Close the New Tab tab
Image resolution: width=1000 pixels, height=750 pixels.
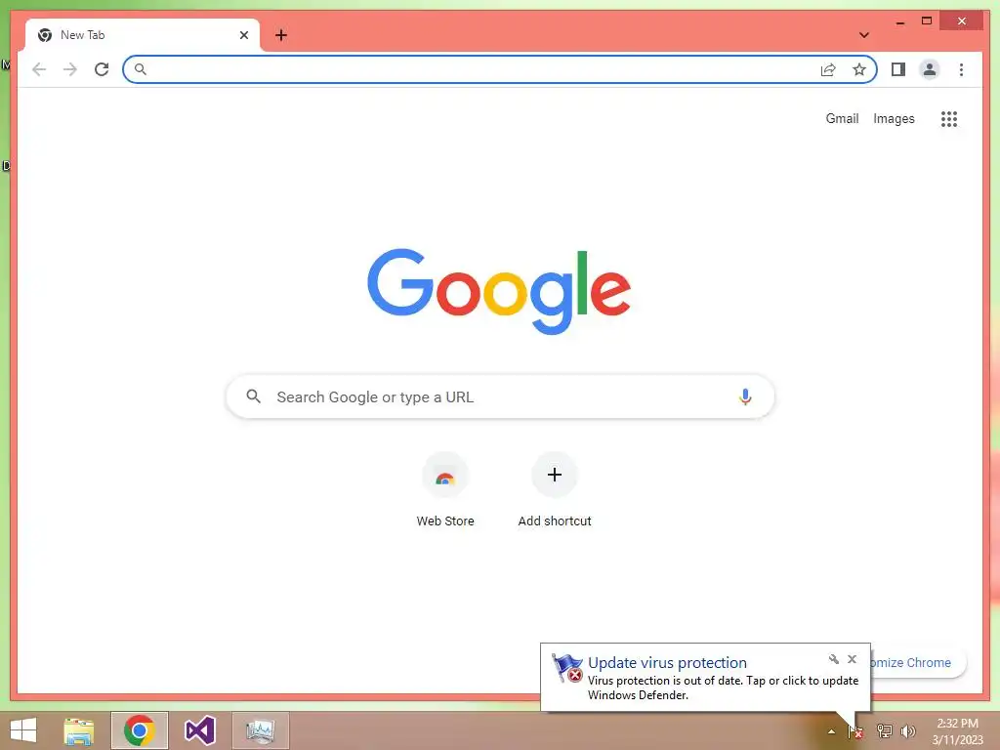[x=243, y=35]
